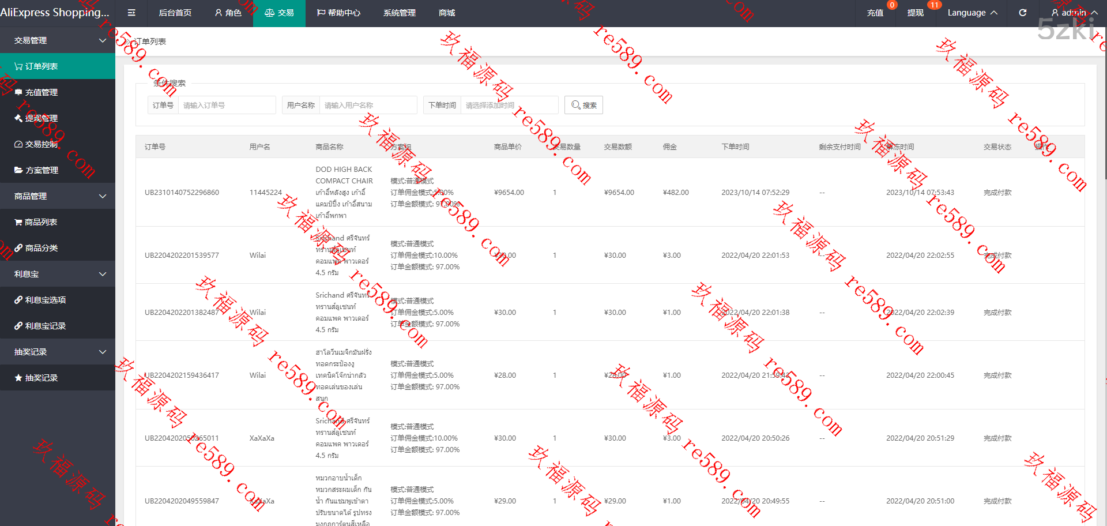Open 提现管理 in the sidebar

[41, 118]
